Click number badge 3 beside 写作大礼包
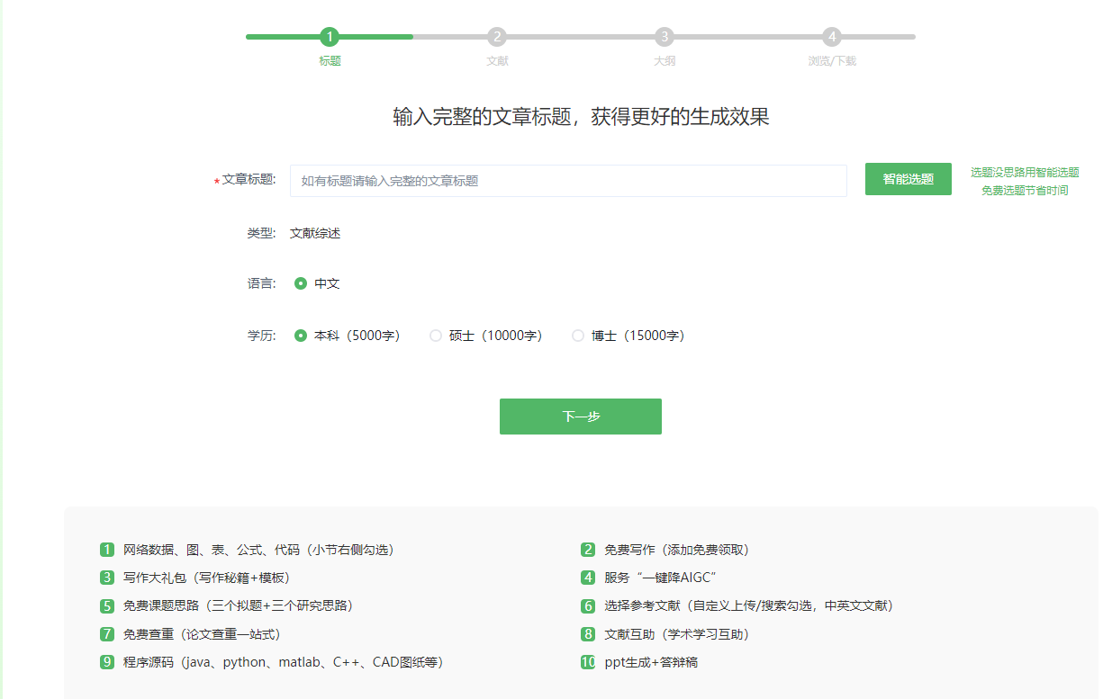Viewport: 1103px width, 699px height. 107,578
